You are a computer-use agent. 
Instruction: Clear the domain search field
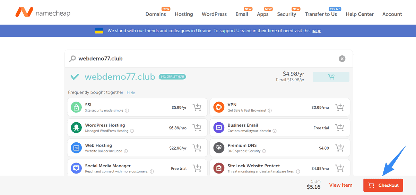[342, 59]
